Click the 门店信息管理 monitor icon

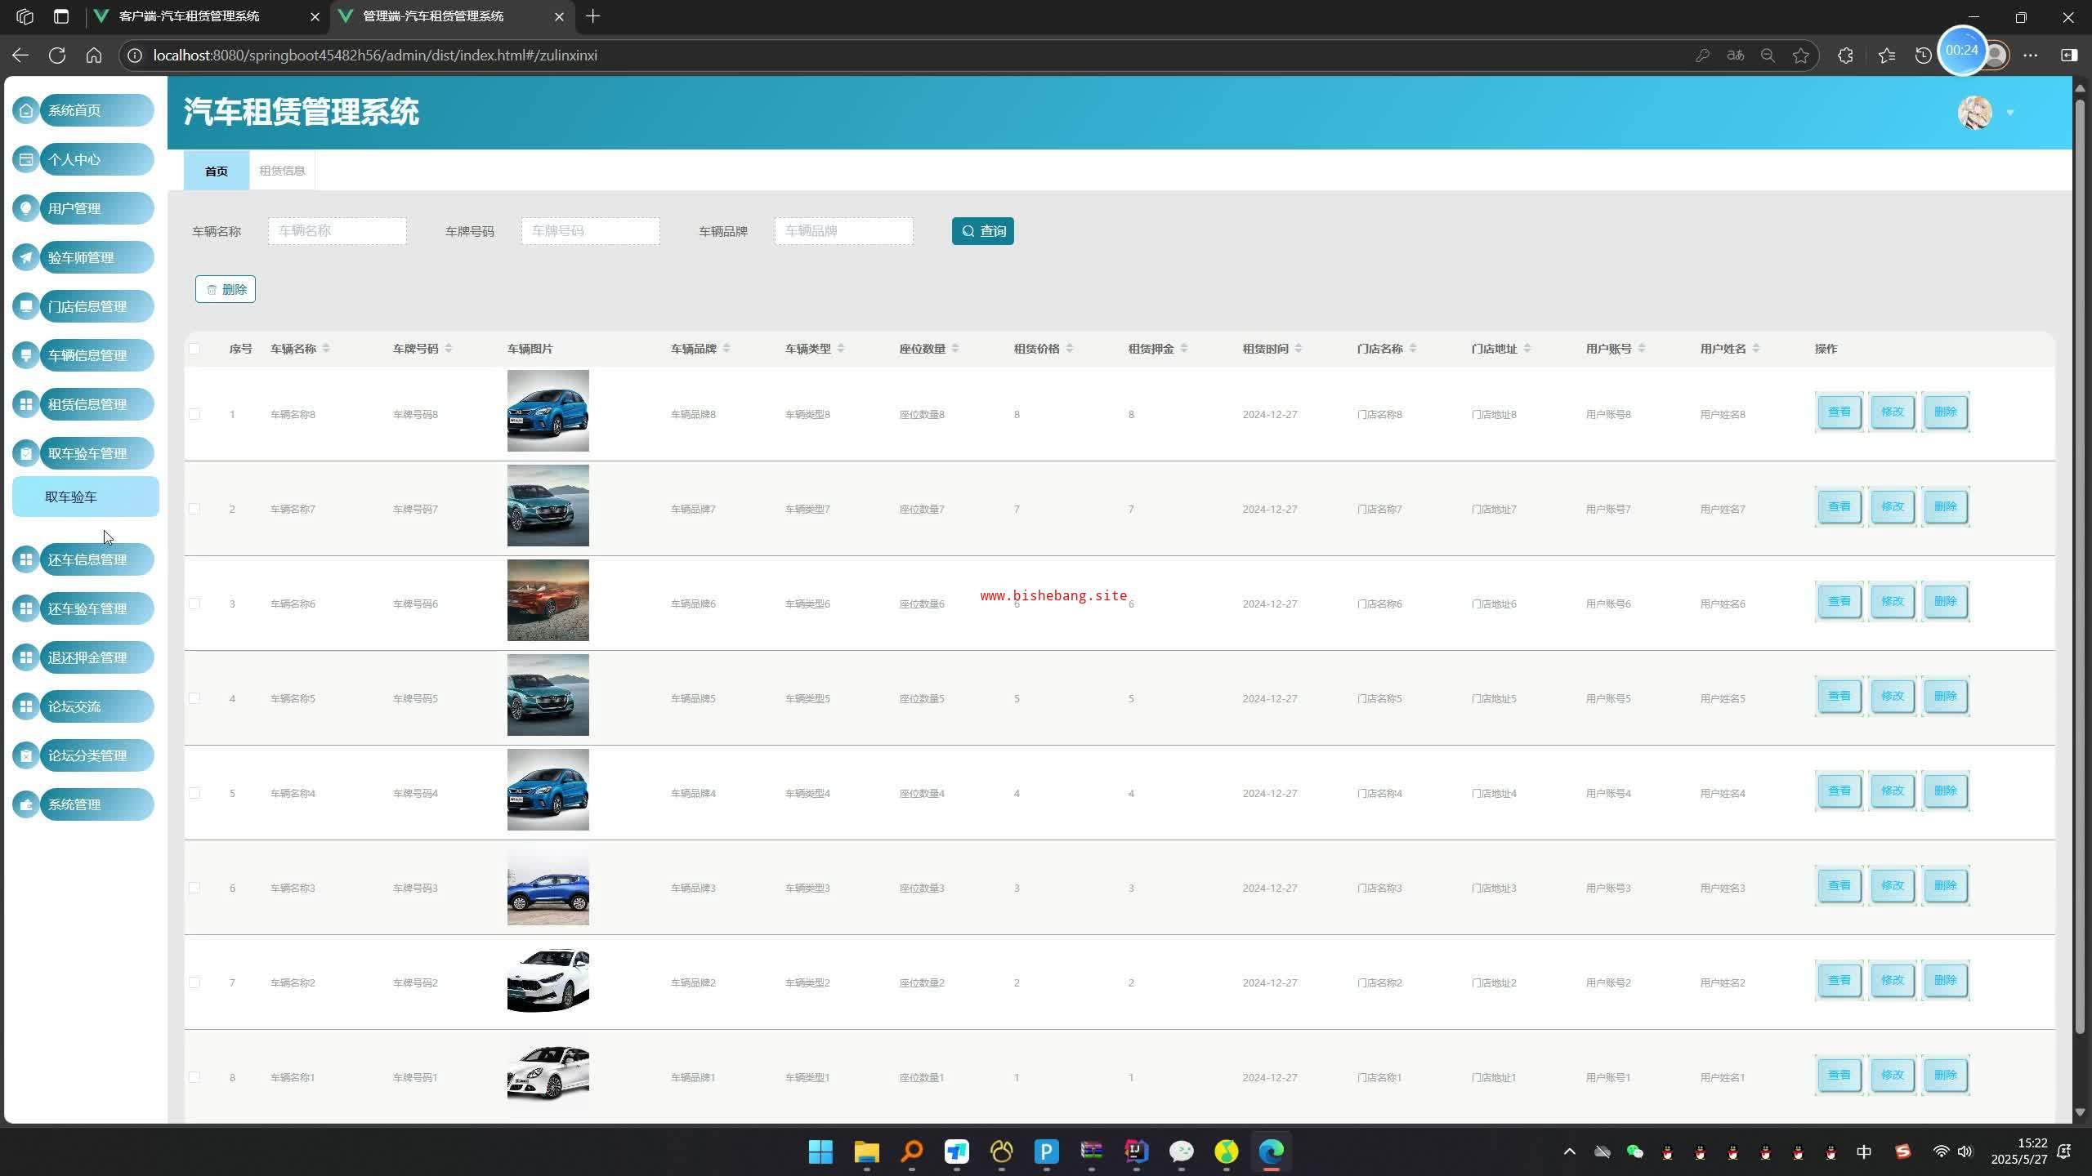pos(26,306)
